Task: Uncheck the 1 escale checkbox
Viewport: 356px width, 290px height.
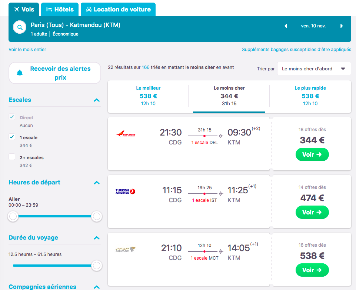Action: coord(12,137)
